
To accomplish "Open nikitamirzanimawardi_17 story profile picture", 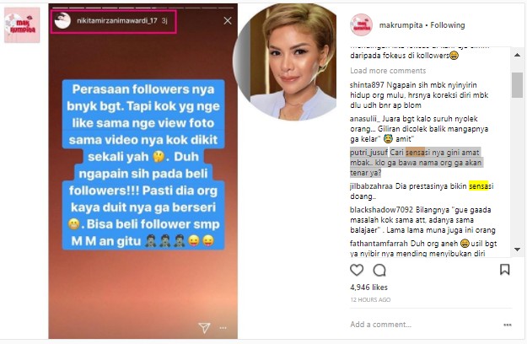I will pyautogui.click(x=62, y=21).
